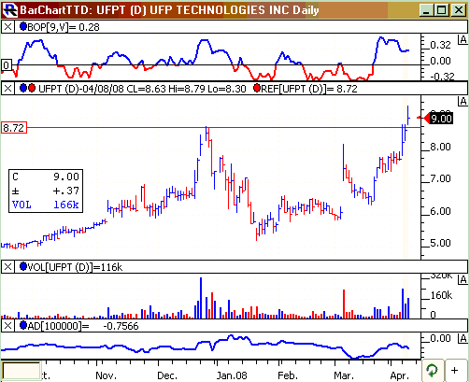Minimize the BarChartTTD window
This screenshot has width=470, height=382.
[x=426, y=10]
